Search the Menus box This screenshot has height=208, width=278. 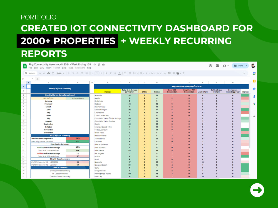click(31, 73)
